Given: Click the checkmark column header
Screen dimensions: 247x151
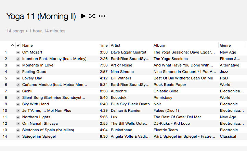Looking at the screenshot, I should [x=18, y=45].
